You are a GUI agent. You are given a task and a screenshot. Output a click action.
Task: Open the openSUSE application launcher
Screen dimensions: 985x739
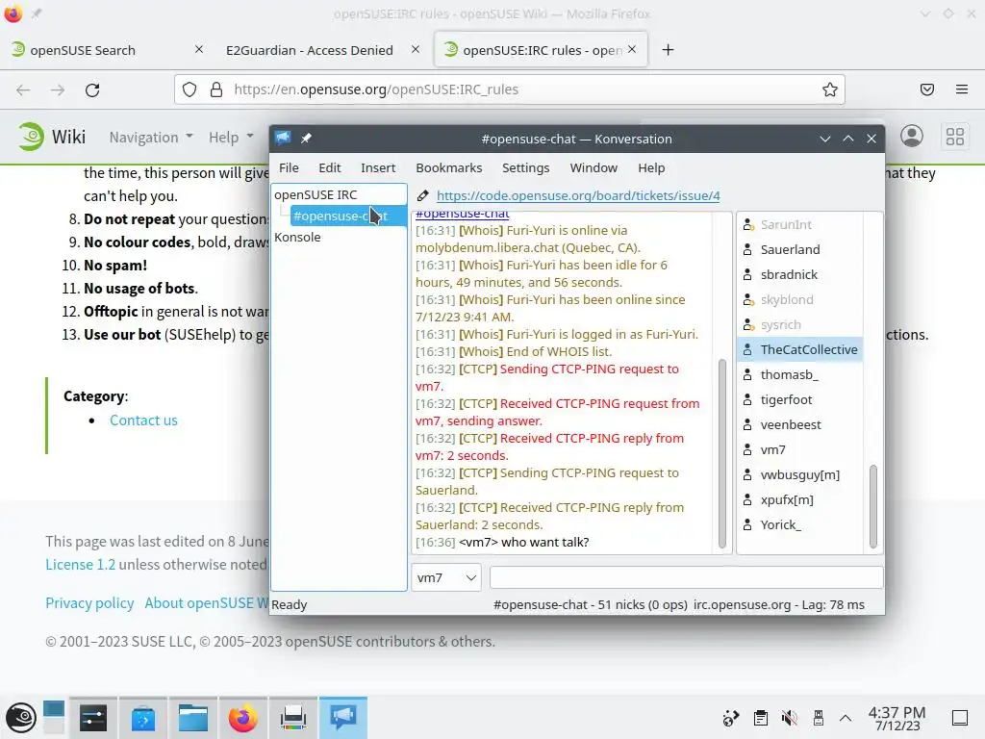[21, 718]
